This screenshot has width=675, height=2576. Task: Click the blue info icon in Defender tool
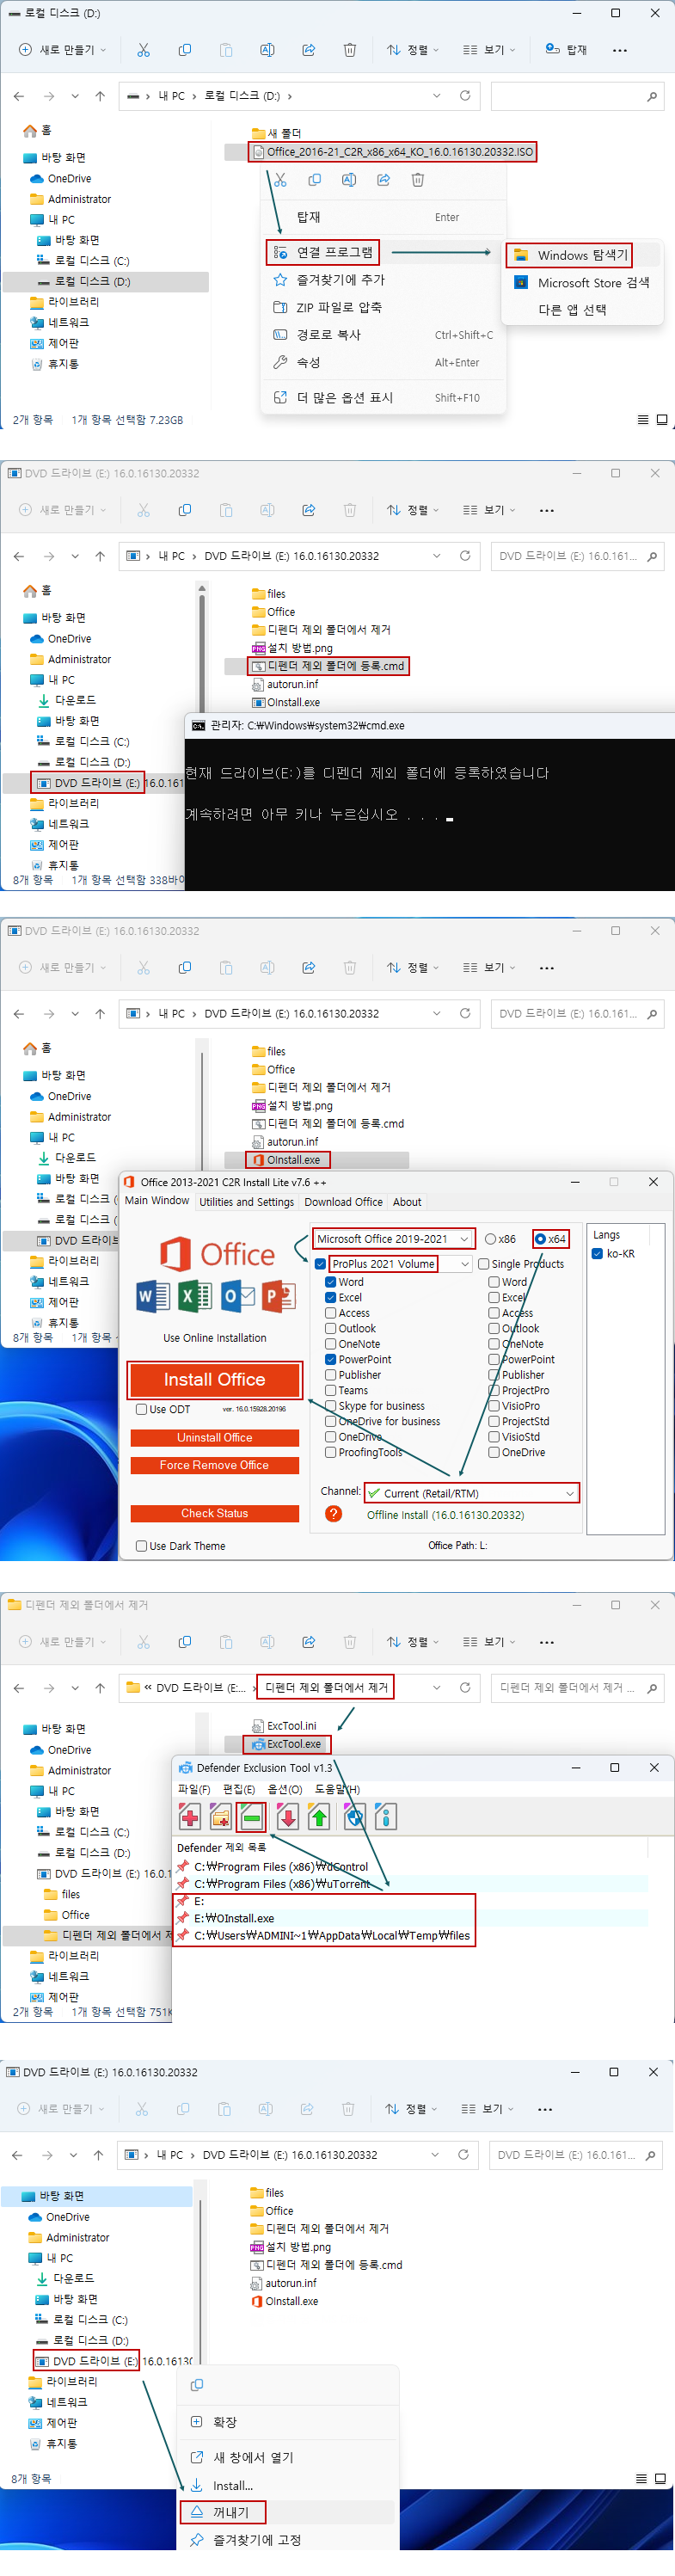[386, 1817]
